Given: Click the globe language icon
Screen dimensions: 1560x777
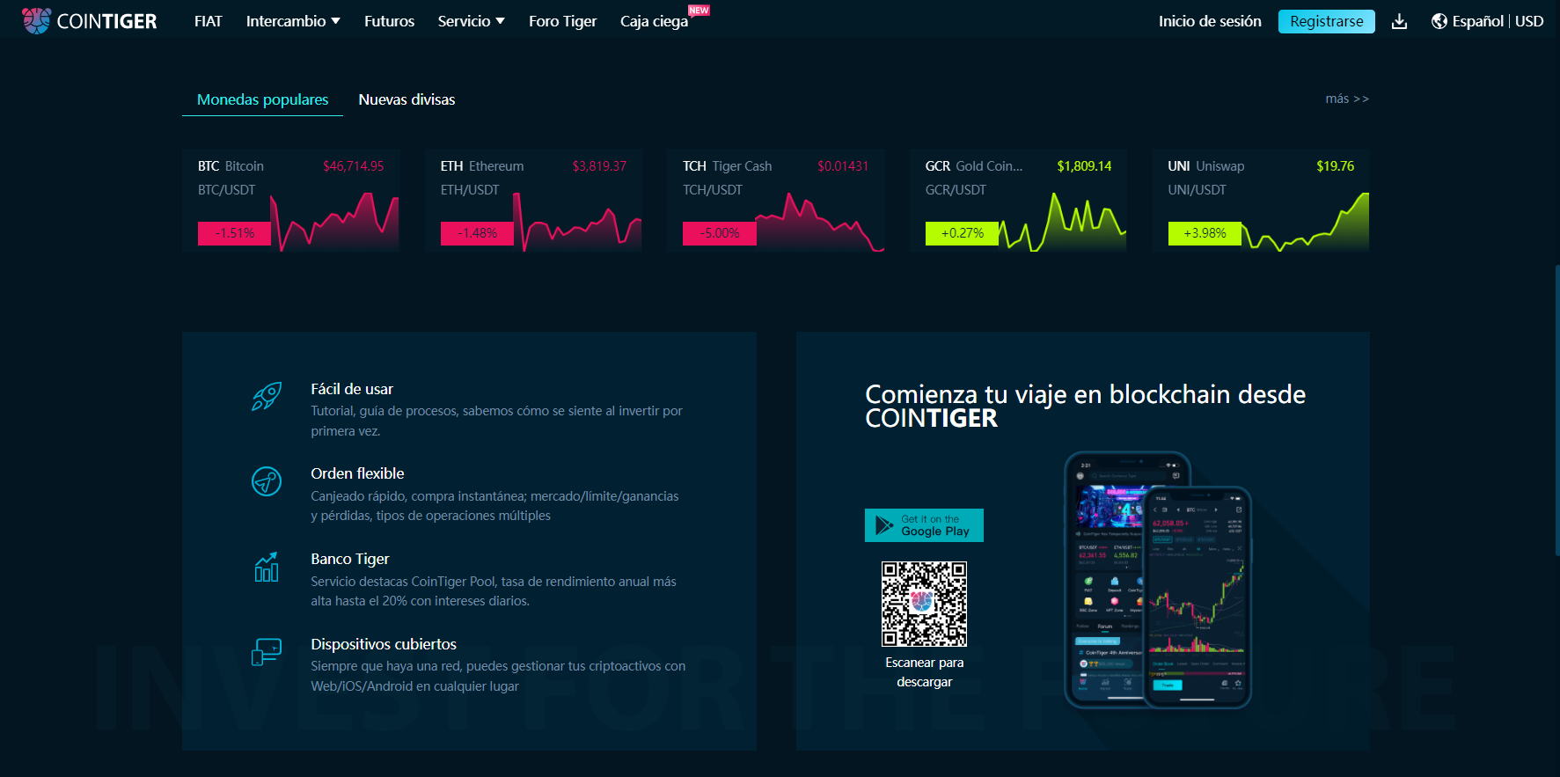Looking at the screenshot, I should click(x=1439, y=21).
